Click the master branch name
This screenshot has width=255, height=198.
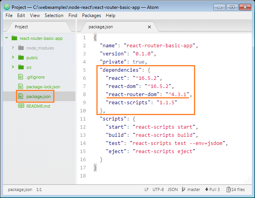[194, 189]
